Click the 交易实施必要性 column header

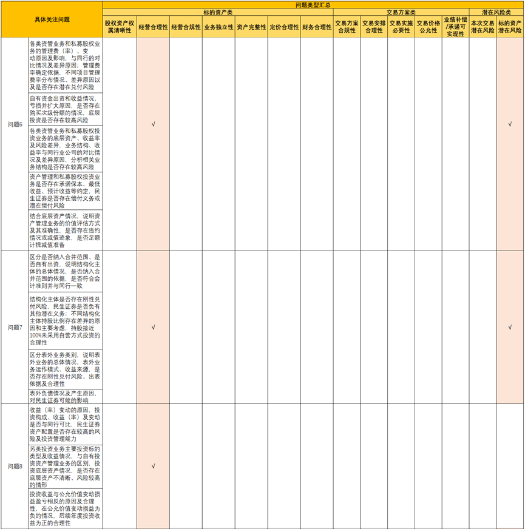tap(401, 27)
